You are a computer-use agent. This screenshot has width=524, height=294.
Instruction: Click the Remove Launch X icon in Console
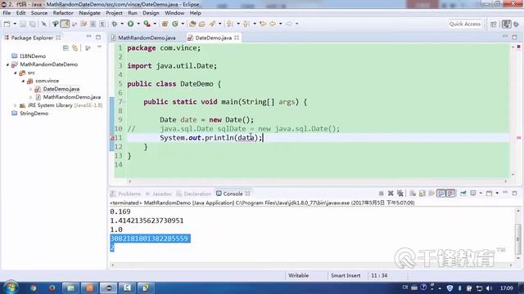(391, 194)
